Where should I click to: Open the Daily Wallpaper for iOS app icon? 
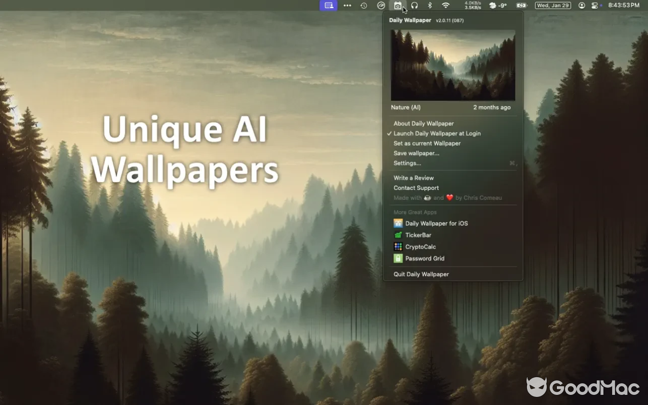tap(398, 223)
